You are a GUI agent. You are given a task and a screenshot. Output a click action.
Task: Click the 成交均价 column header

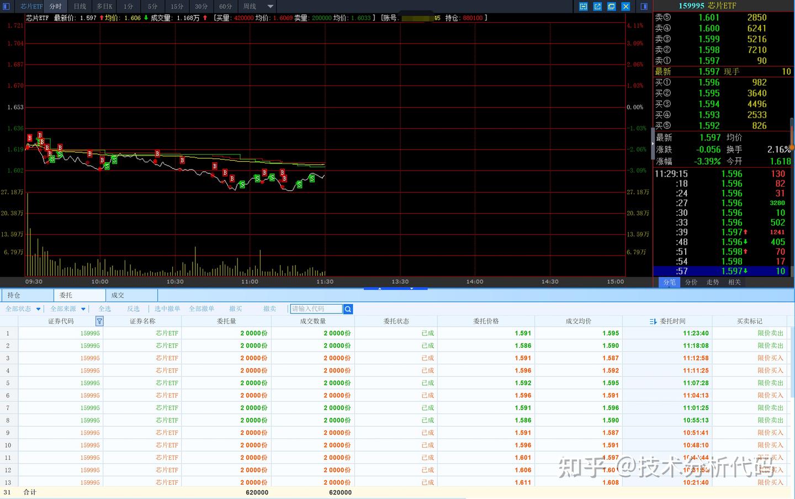(x=579, y=321)
